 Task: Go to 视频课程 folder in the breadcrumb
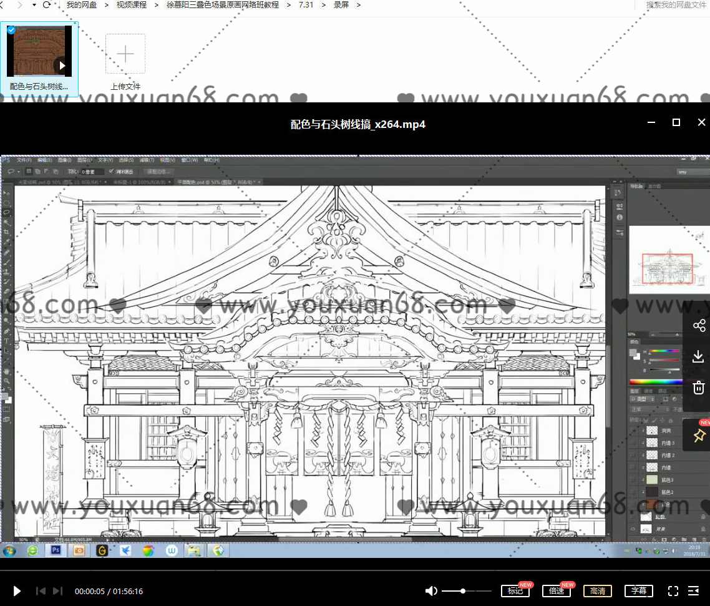[132, 5]
